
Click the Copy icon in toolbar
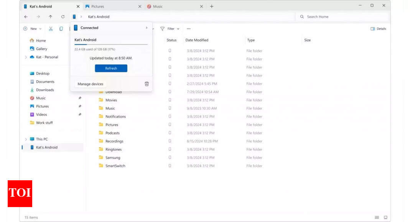(x=61, y=29)
